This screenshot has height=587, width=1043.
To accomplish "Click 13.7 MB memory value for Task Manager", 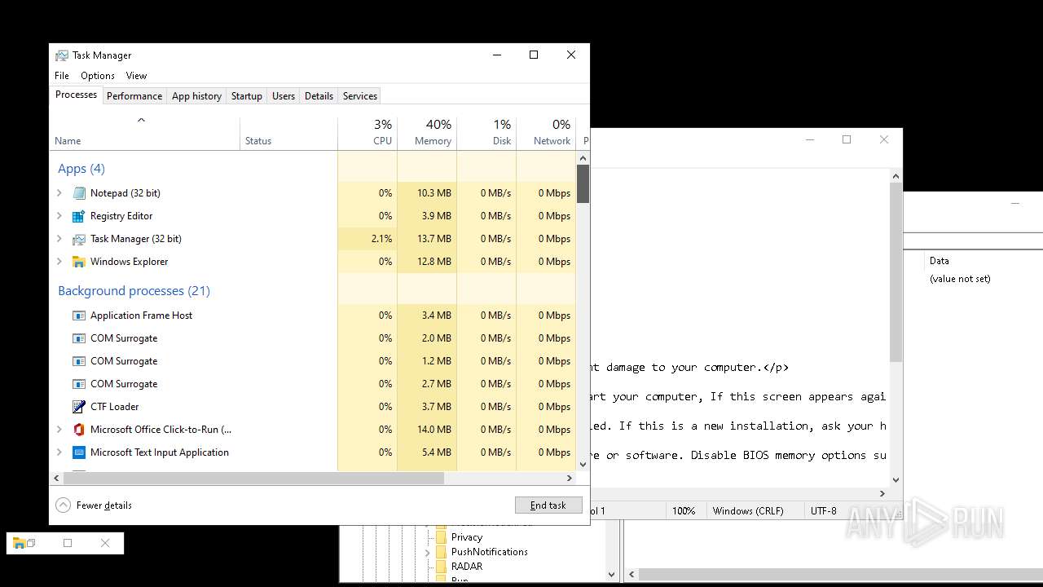I will [433, 239].
